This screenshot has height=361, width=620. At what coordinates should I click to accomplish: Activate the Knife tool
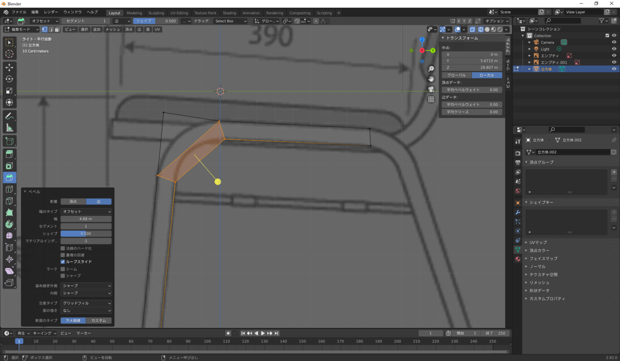point(9,201)
